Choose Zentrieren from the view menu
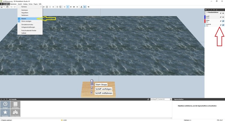Viewport: 225px width, 121px height. point(30,10)
